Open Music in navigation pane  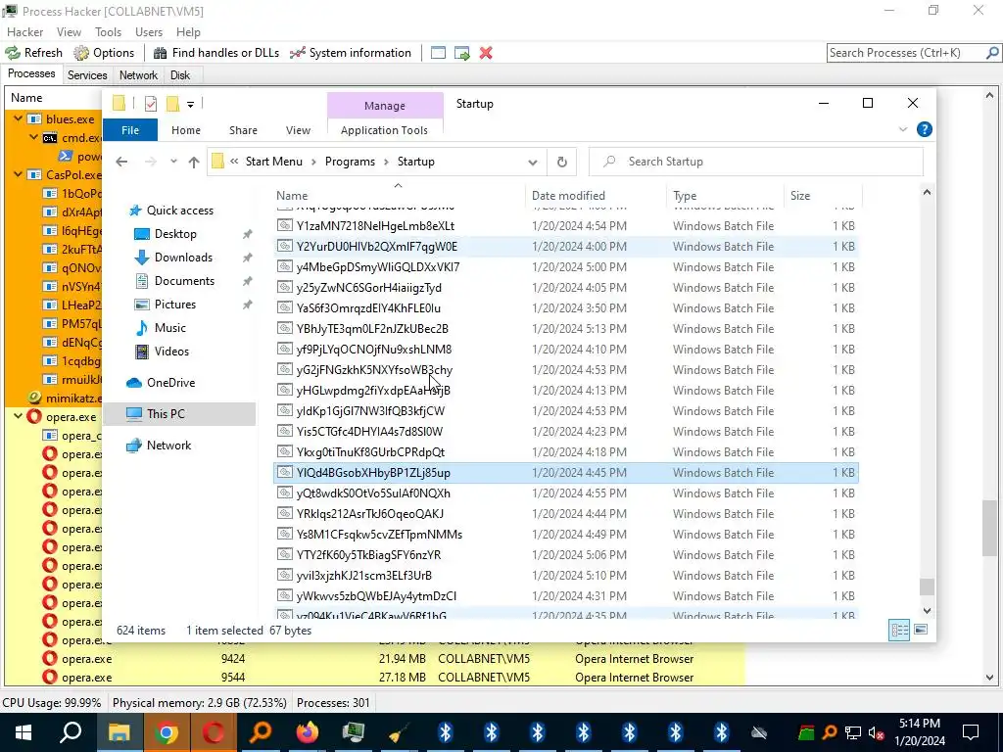169,327
